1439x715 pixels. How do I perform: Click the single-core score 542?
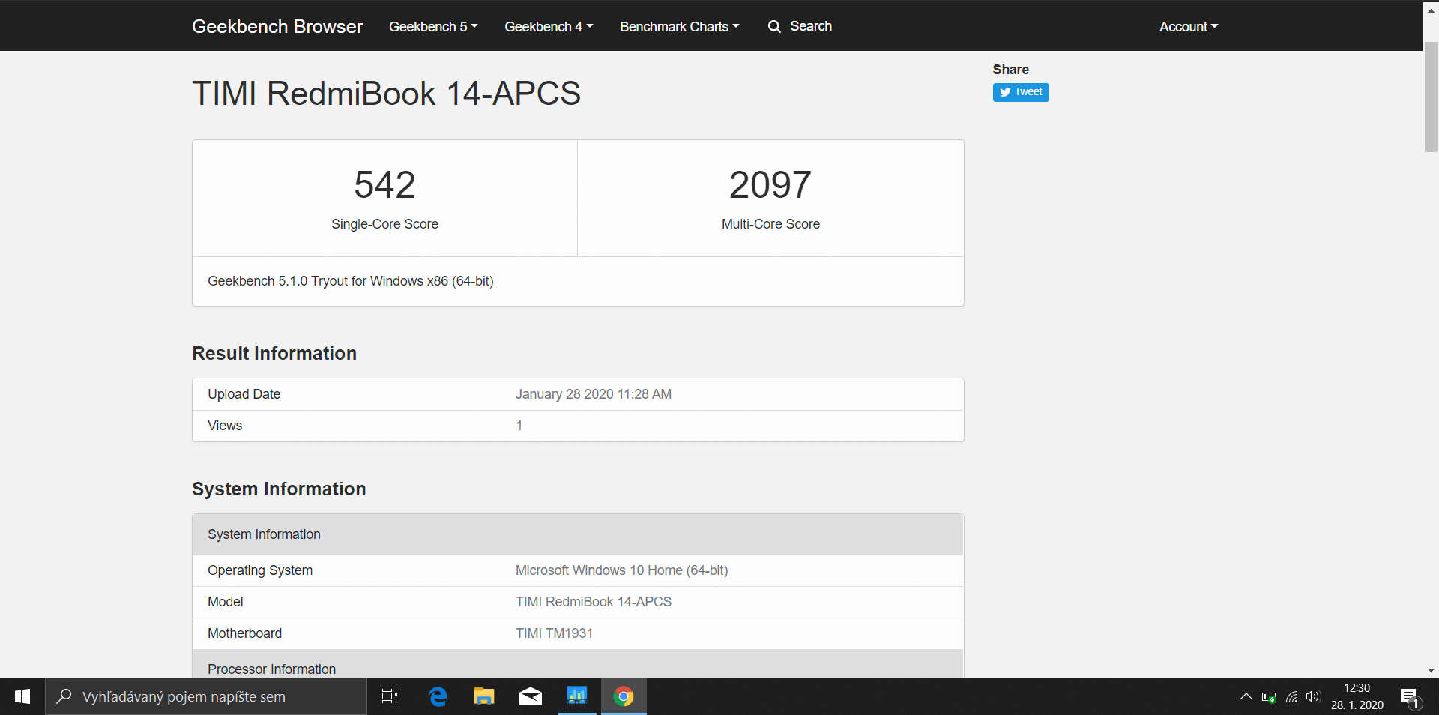coord(384,184)
